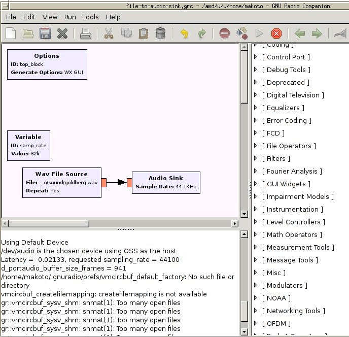
Task: Select the Impairment Models tree row
Action: (x=301, y=196)
